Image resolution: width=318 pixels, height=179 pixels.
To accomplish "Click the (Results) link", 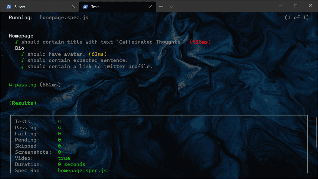I will (x=22, y=103).
